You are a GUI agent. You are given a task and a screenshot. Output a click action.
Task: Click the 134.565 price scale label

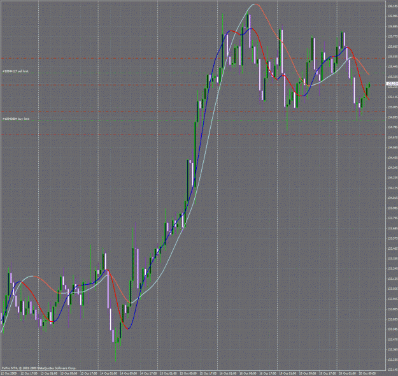click(392, 147)
